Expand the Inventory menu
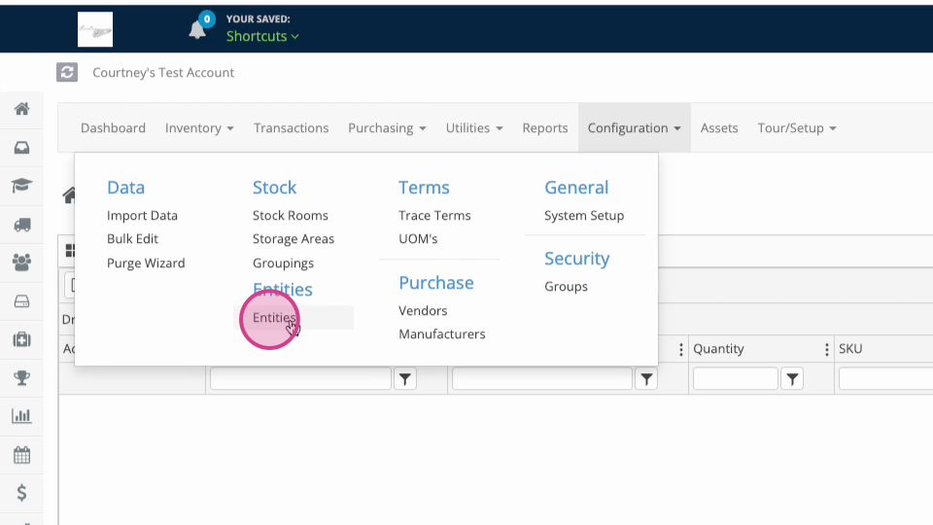Screen dimensions: 933x525 click(199, 128)
